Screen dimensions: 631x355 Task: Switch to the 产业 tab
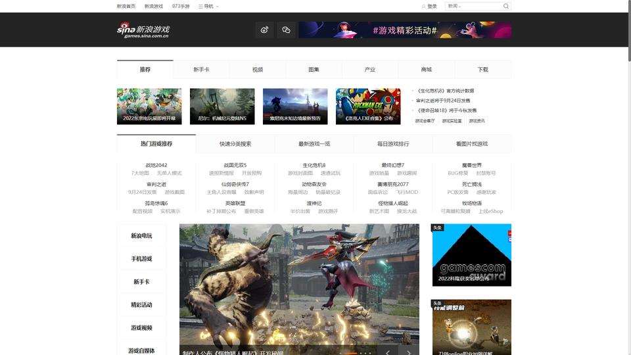[370, 69]
